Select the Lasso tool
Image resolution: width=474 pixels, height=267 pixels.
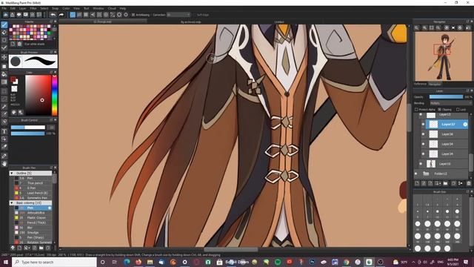pyautogui.click(x=4, y=99)
